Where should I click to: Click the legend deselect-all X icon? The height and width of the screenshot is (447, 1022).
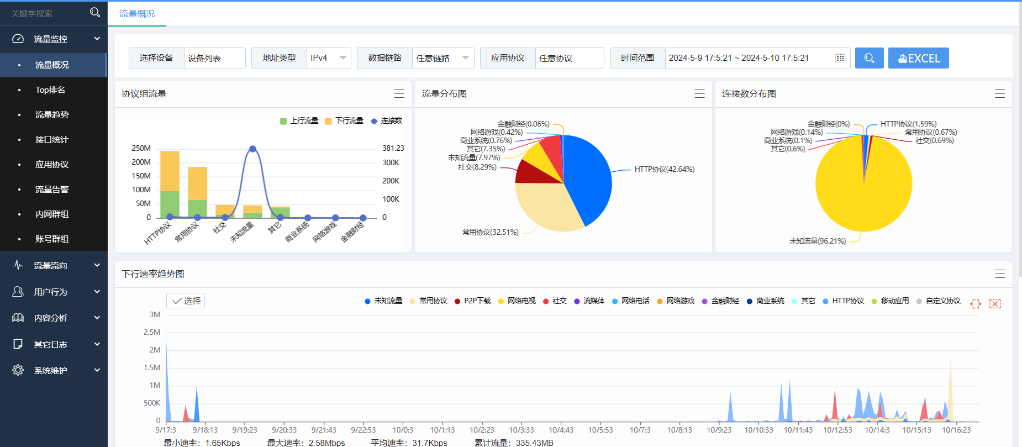click(x=995, y=304)
